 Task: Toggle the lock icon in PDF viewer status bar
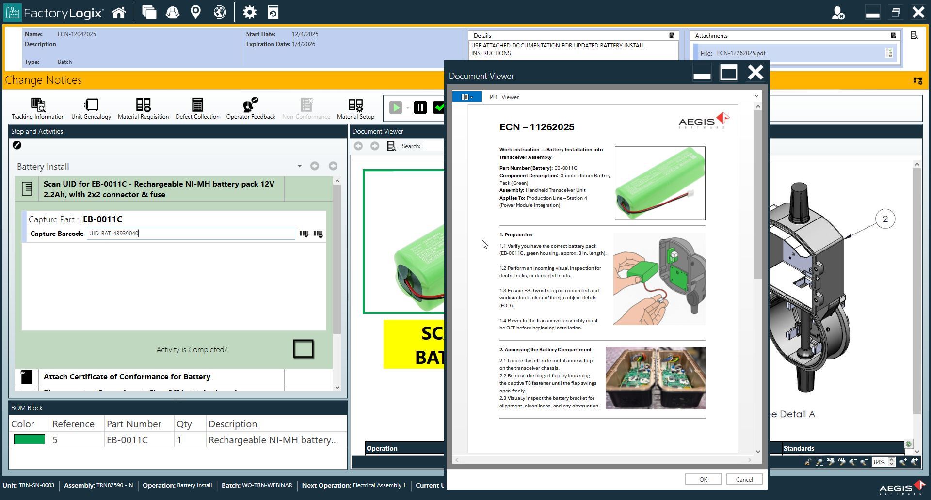(x=807, y=463)
